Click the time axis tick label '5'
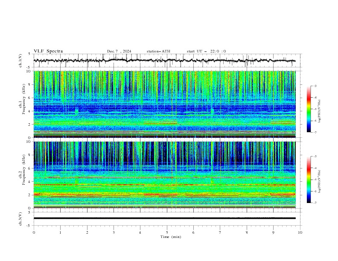 click(x=167, y=232)
